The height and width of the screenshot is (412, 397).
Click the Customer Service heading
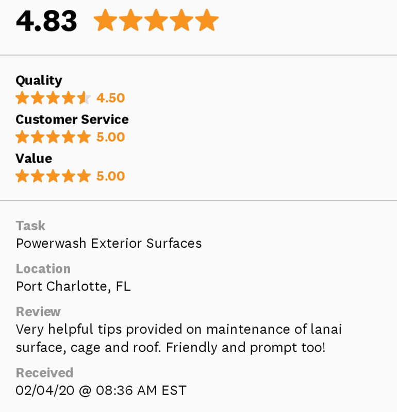point(72,119)
